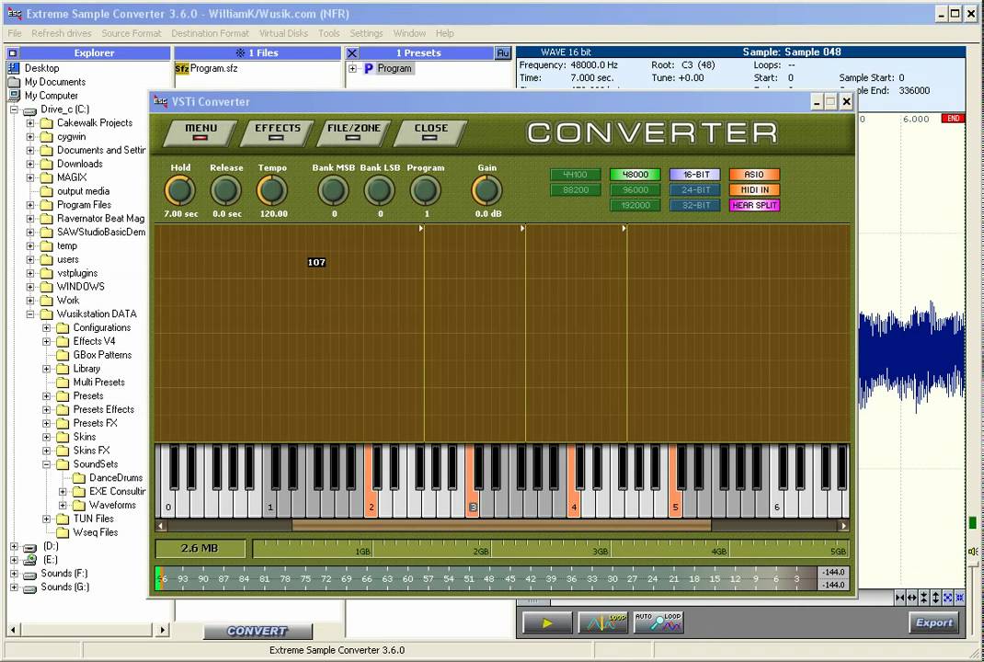Open the Destination Format menu
The height and width of the screenshot is (662, 984).
pos(211,33)
